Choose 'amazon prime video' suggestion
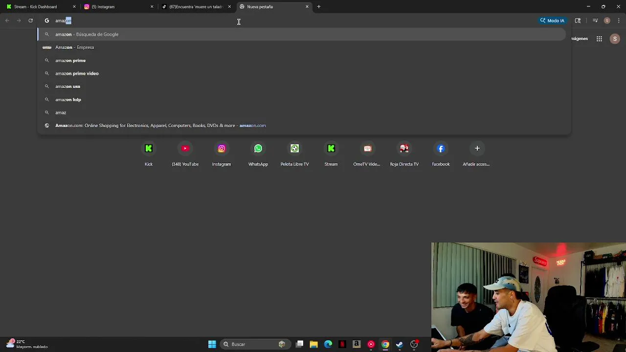The image size is (626, 352). tap(301, 73)
